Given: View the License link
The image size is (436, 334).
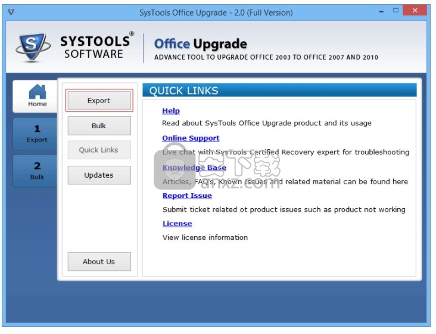Looking at the screenshot, I should coord(177,224).
